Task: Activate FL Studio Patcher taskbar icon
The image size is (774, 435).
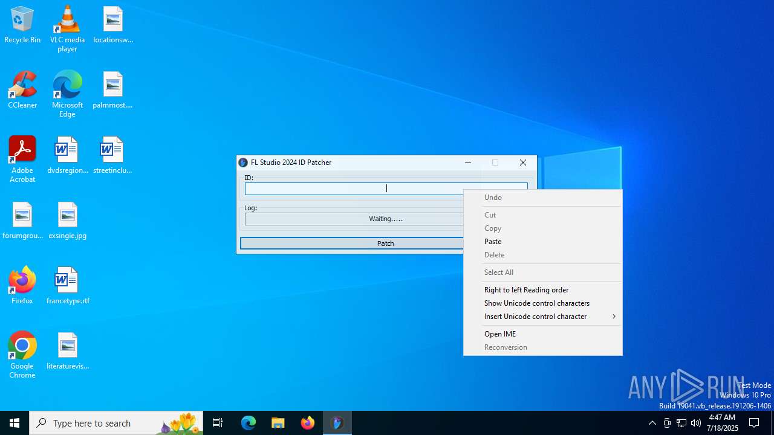Action: [337, 423]
